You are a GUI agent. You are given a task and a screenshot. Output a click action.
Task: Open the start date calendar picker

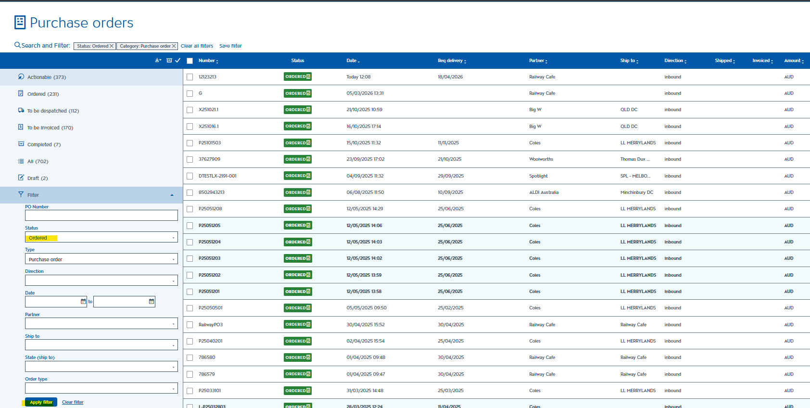[x=83, y=302]
